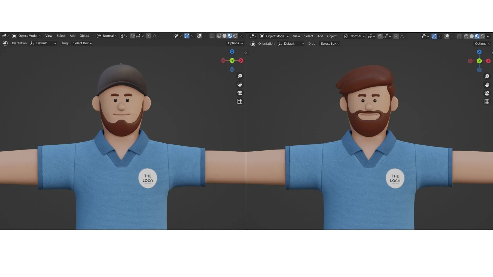
Task: Click the zoom magnifier icon in left viewport
Action: click(240, 76)
